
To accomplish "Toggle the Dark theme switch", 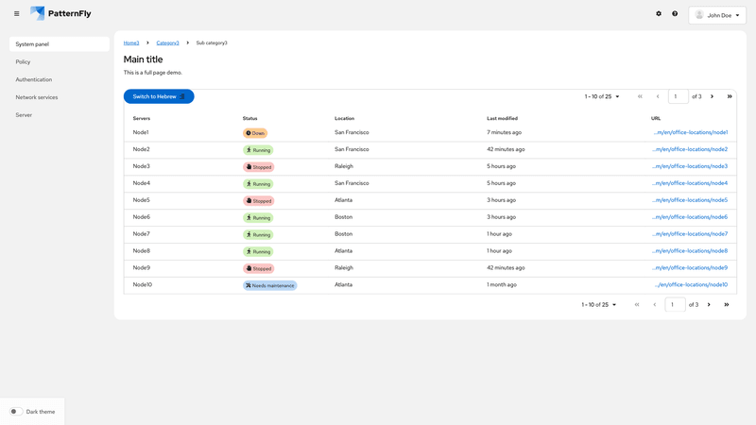I will [x=16, y=412].
